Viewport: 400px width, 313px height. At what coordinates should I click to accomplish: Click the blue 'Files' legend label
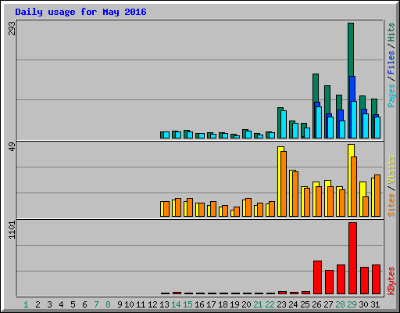(x=391, y=63)
